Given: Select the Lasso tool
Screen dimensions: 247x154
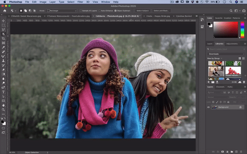Looking at the screenshot, I should coord(3,30).
